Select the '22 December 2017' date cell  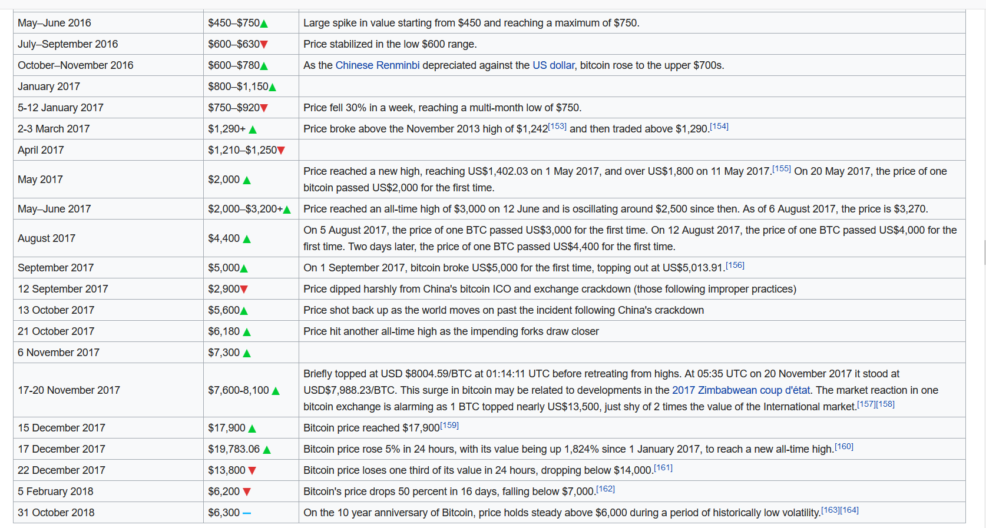(108, 470)
